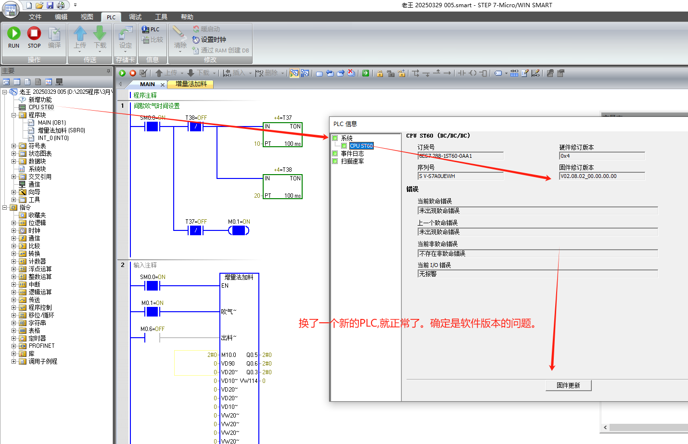Expand the 符号表 node in project tree
This screenshot has height=444, width=688.
click(x=14, y=146)
